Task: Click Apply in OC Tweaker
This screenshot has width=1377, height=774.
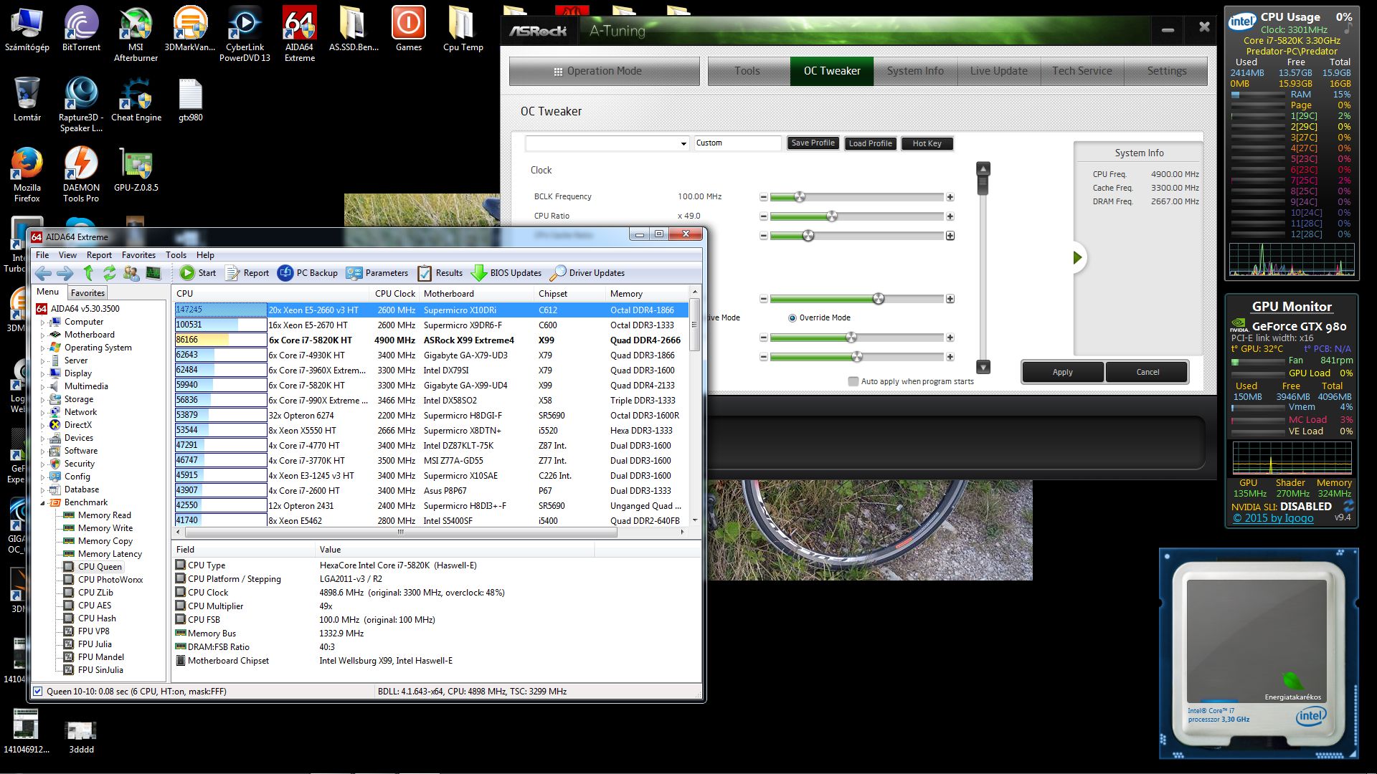Action: tap(1063, 372)
